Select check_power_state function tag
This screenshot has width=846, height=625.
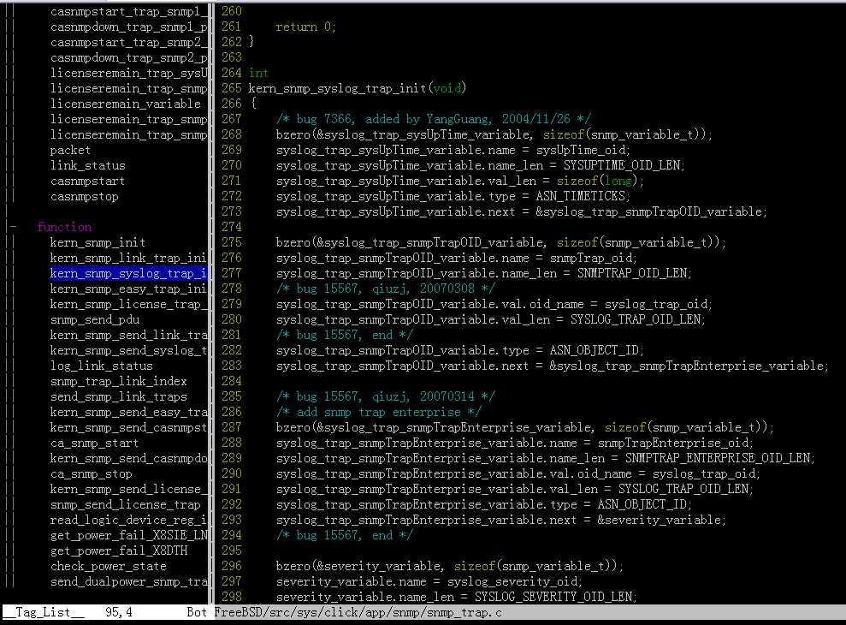pyautogui.click(x=109, y=566)
